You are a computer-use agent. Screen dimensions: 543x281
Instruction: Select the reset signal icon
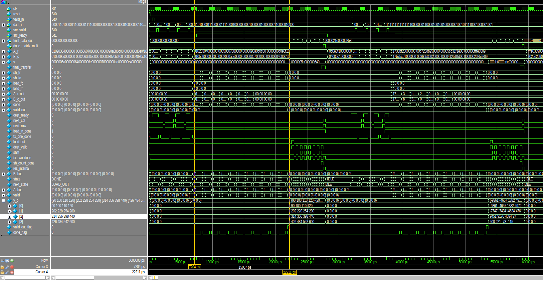[x=9, y=14]
